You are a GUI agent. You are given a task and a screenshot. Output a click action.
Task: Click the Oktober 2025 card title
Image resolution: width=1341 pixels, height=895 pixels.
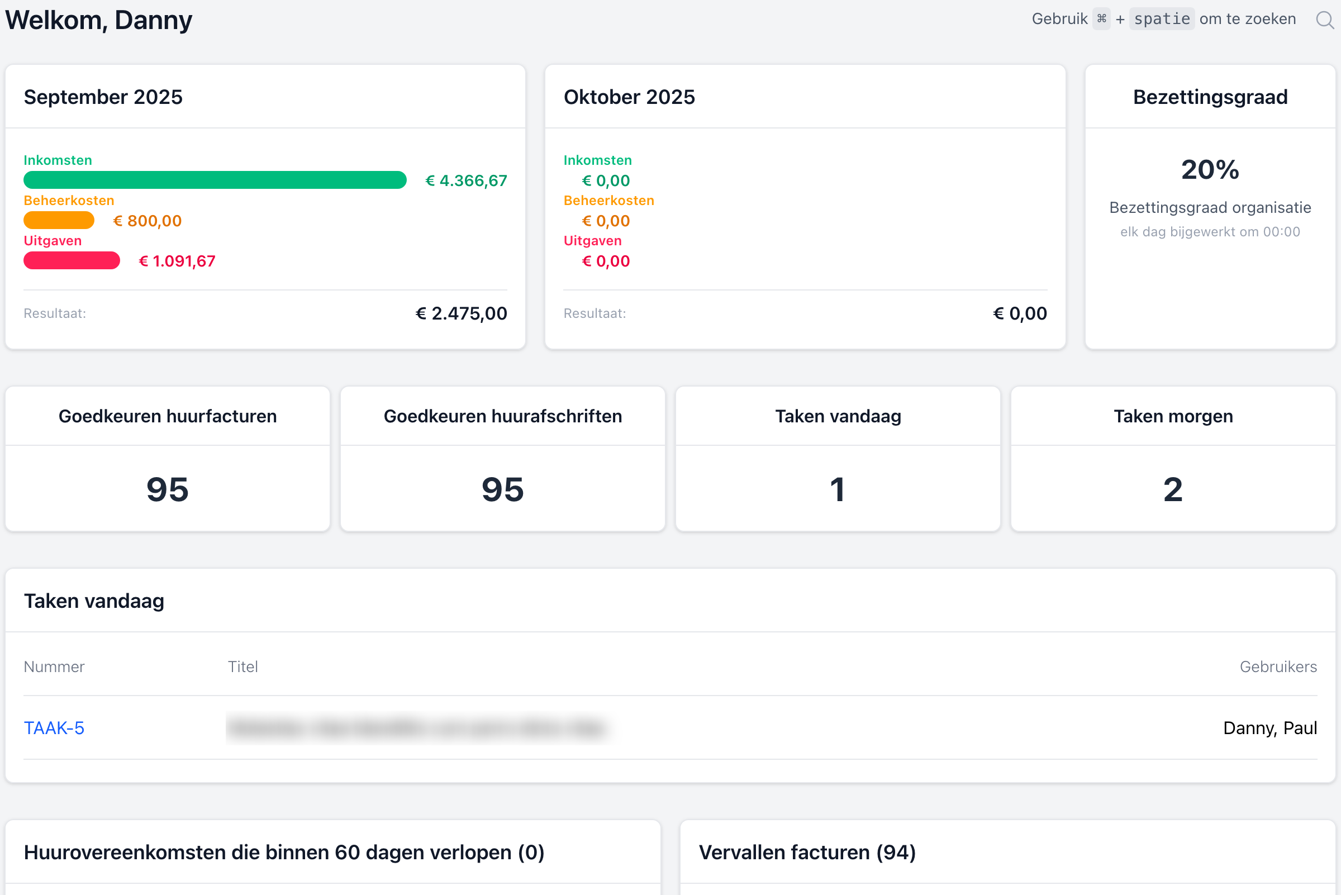click(630, 97)
